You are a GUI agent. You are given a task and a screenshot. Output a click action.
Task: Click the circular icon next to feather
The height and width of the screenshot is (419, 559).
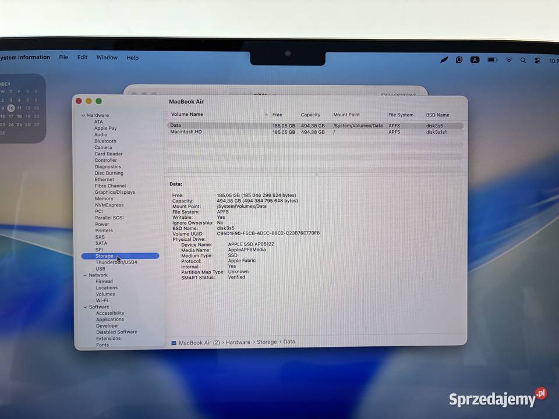pyautogui.click(x=459, y=60)
